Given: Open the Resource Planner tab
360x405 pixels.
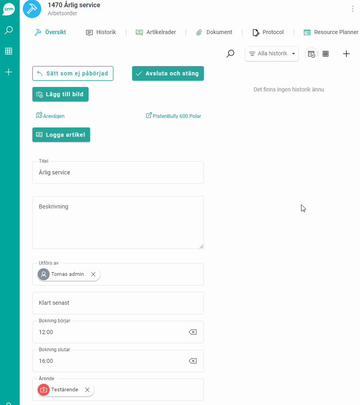Looking at the screenshot, I should coord(331,32).
